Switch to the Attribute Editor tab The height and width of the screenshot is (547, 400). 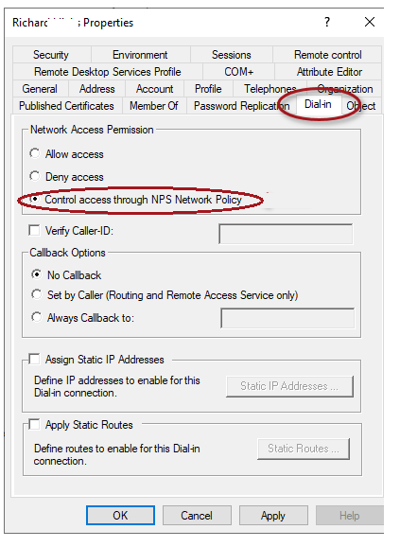point(329,72)
